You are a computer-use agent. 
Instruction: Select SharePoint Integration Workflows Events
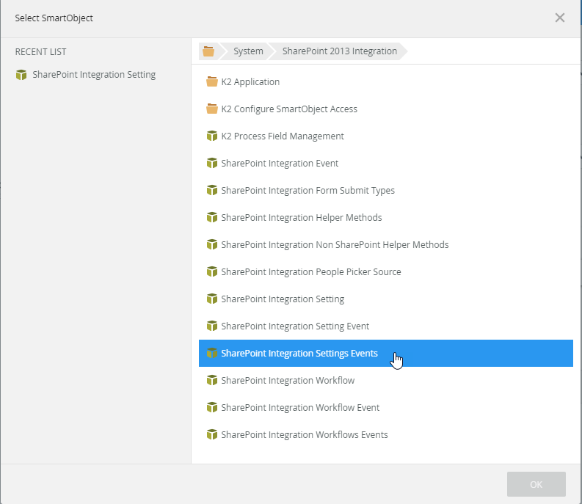304,435
